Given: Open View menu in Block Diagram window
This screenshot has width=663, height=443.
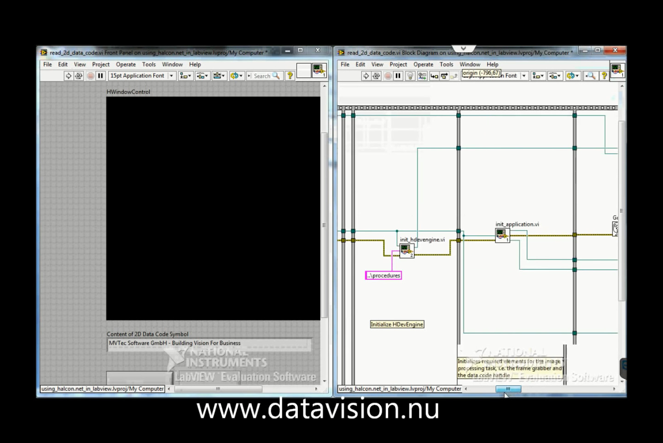Looking at the screenshot, I should [x=377, y=64].
